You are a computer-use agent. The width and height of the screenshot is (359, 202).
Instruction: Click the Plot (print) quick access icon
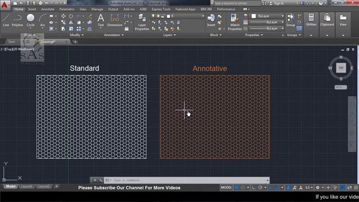click(x=40, y=3)
